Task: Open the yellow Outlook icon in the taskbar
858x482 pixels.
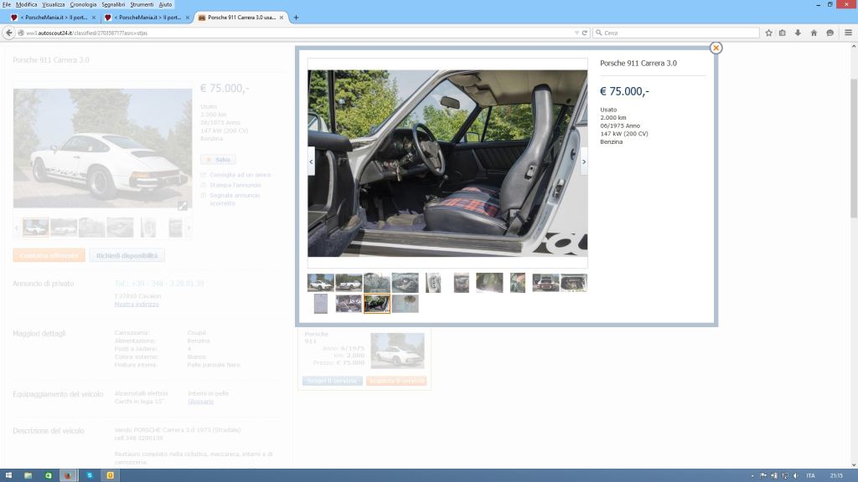Action: pos(110,475)
